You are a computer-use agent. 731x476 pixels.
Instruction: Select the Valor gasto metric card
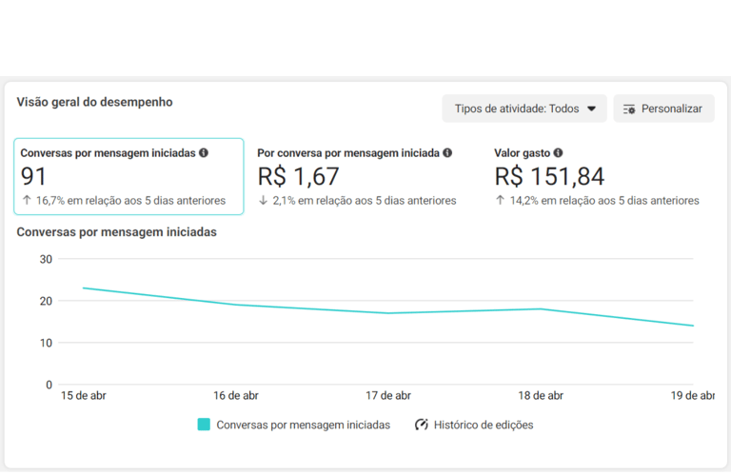click(597, 176)
